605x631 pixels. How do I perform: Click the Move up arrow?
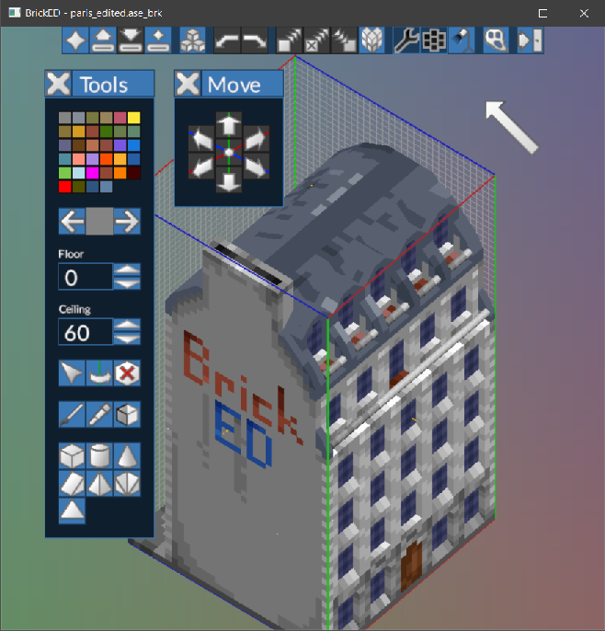[229, 125]
